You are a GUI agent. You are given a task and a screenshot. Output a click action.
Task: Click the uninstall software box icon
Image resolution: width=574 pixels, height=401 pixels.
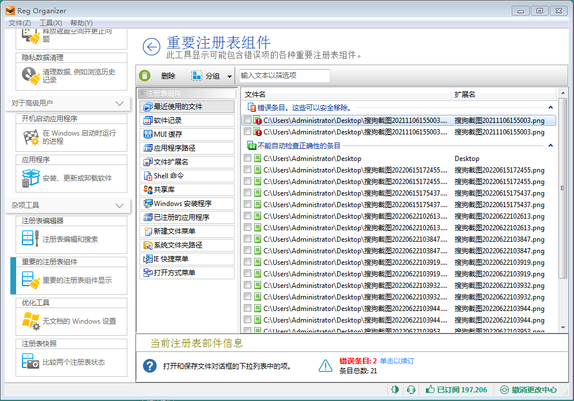tap(30, 178)
